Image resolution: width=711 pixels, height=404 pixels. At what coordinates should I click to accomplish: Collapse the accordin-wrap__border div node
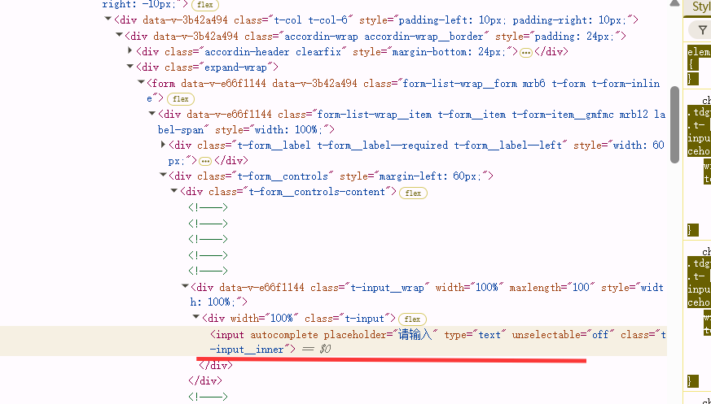(x=119, y=35)
